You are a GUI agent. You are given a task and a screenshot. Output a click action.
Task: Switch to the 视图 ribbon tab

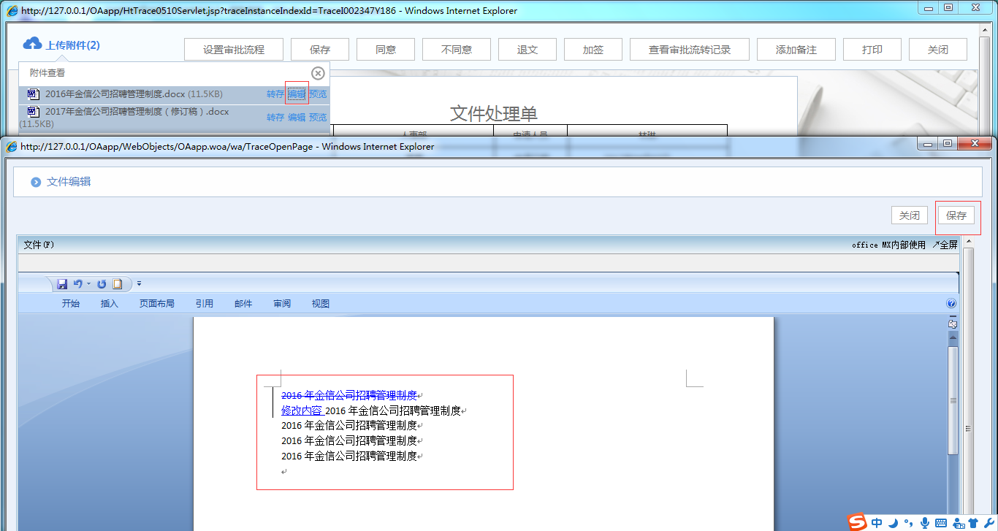[x=321, y=304]
